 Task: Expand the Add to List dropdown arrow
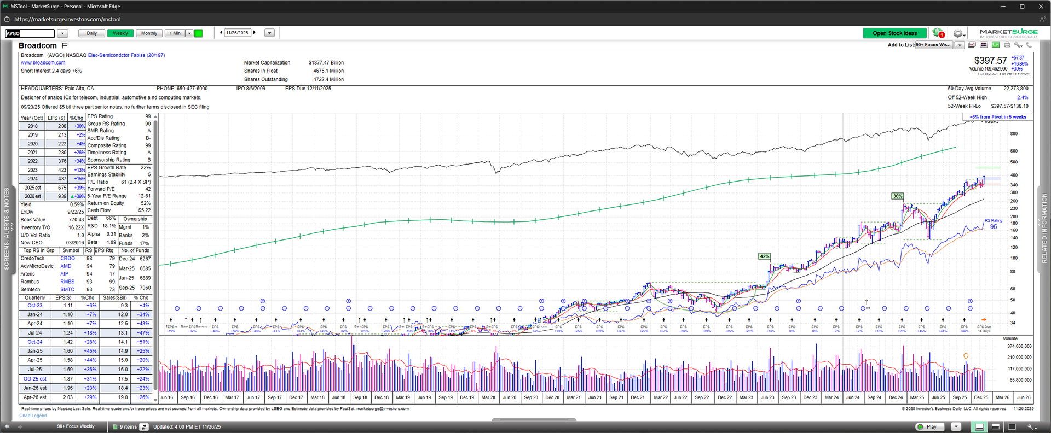click(960, 45)
